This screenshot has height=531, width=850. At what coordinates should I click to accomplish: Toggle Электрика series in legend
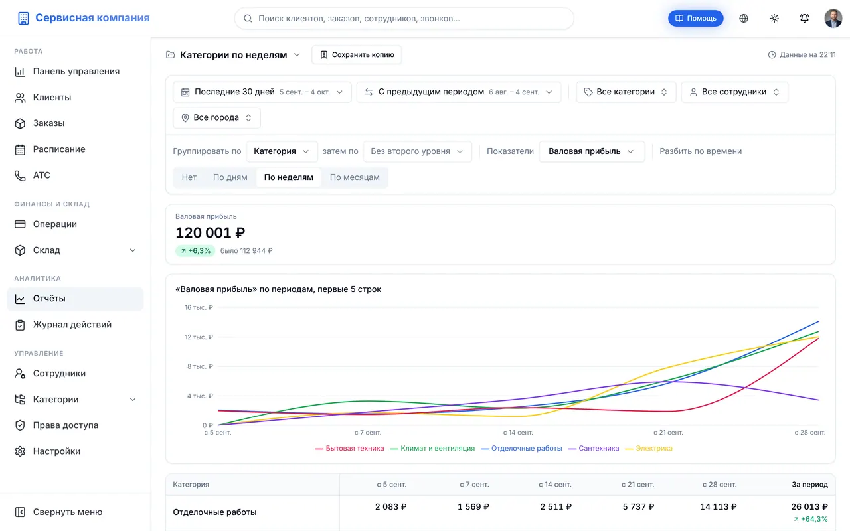[x=649, y=449]
